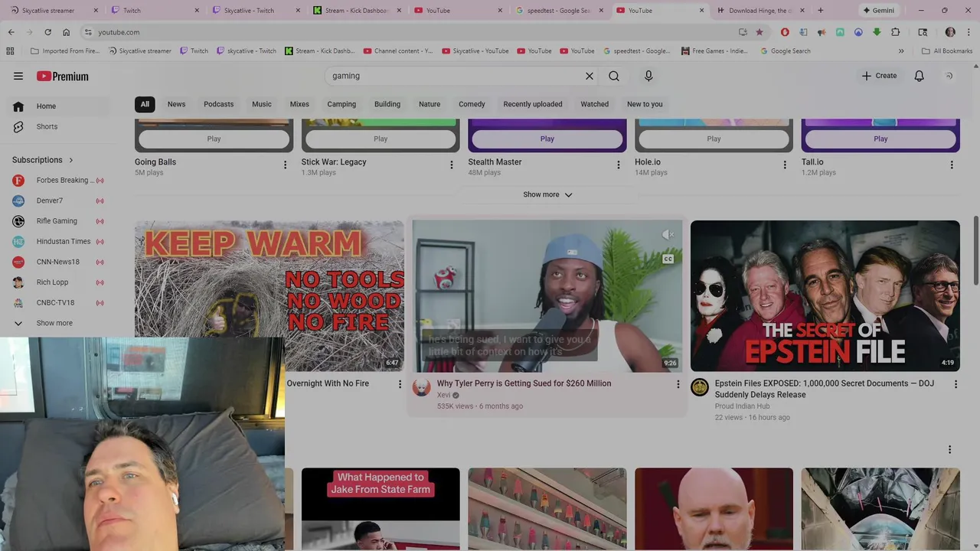The image size is (980, 551).
Task: Go back with the browser back arrow
Action: tap(11, 32)
